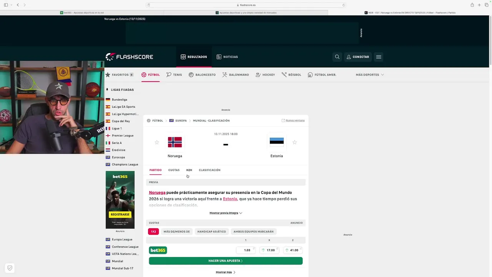Go back with browser back arrow
Viewport: 492px width, 277px height.
tap(18, 5)
